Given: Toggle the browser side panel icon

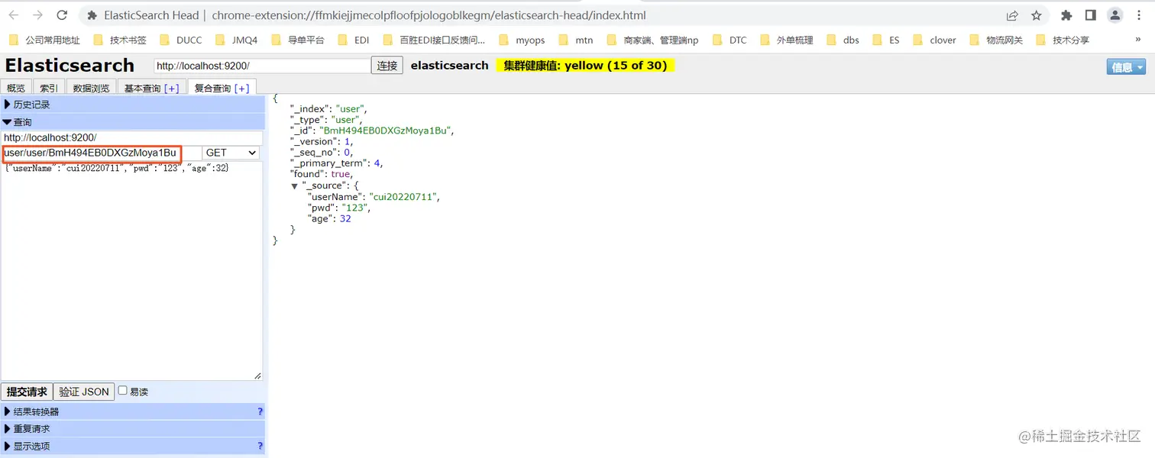Looking at the screenshot, I should (x=1091, y=15).
